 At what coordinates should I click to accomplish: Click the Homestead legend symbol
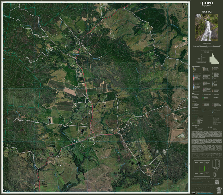pos(193,72)
